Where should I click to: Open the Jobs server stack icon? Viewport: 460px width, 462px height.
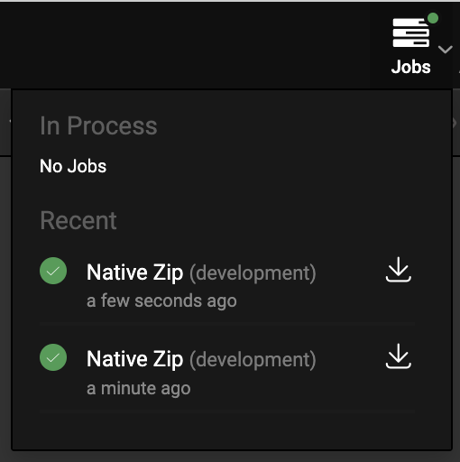[410, 32]
